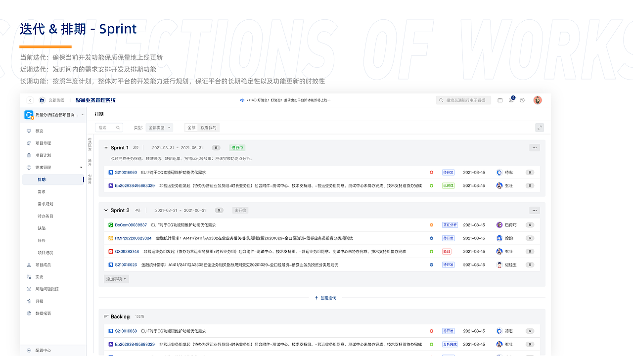Click the type icon of QX09283748

click(x=111, y=252)
